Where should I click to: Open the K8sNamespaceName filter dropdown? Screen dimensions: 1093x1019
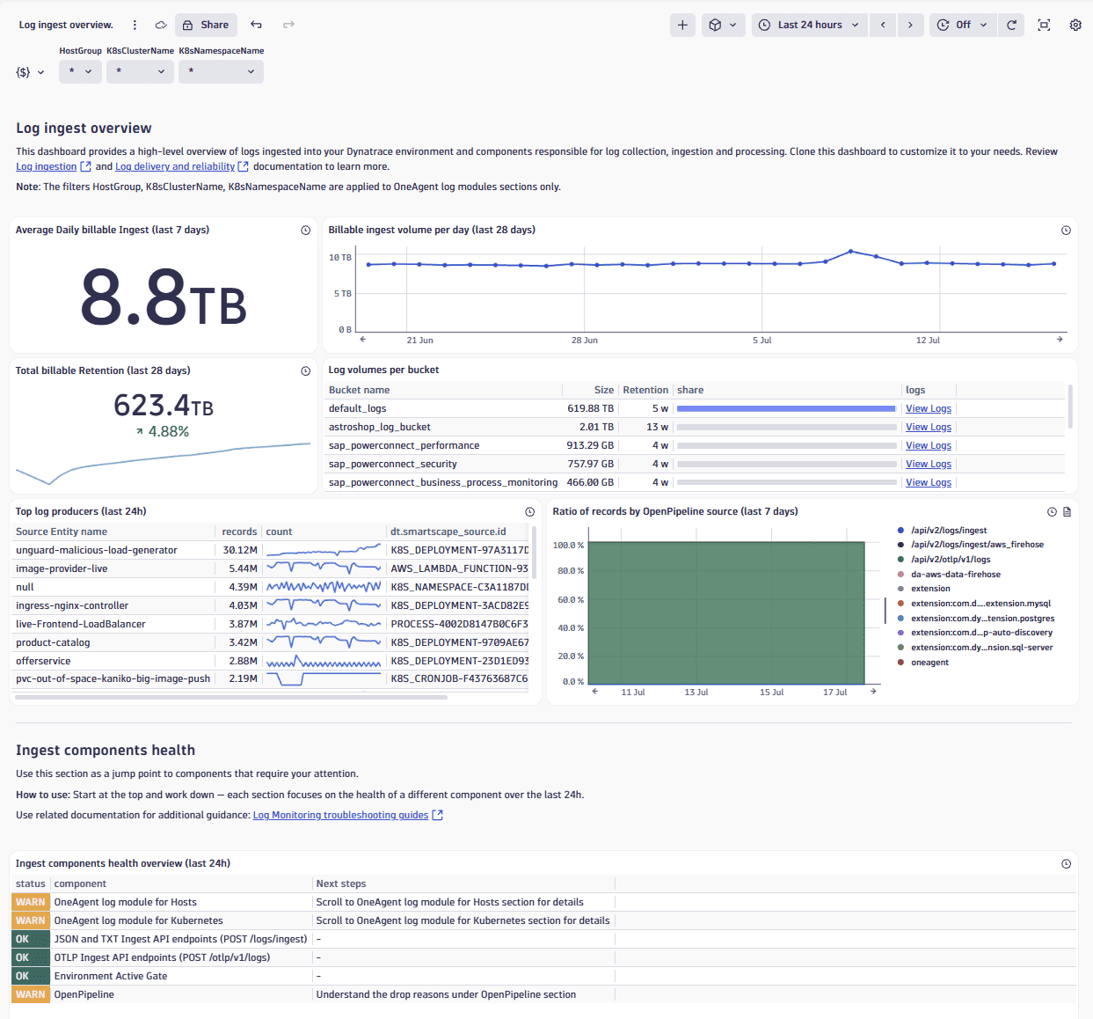[221, 71]
